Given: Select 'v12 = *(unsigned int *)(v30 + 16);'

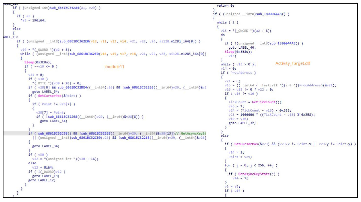Looking at the screenshot, I should [65, 159].
